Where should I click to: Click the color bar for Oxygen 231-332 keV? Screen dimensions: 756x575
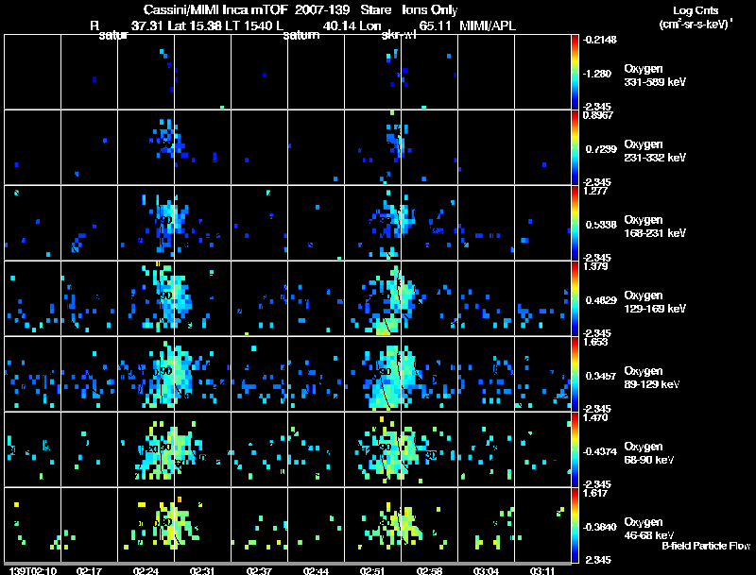(x=575, y=147)
